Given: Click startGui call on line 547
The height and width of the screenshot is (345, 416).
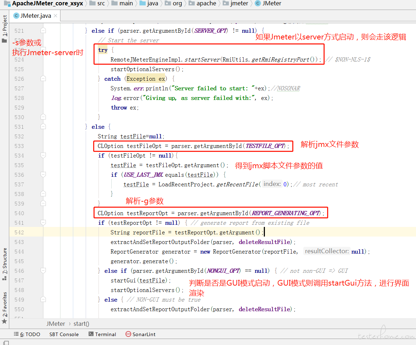Looking at the screenshot, I should pos(123,280).
